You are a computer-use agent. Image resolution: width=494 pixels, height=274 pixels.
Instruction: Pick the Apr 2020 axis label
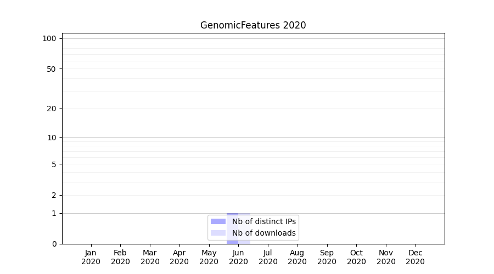179,257
